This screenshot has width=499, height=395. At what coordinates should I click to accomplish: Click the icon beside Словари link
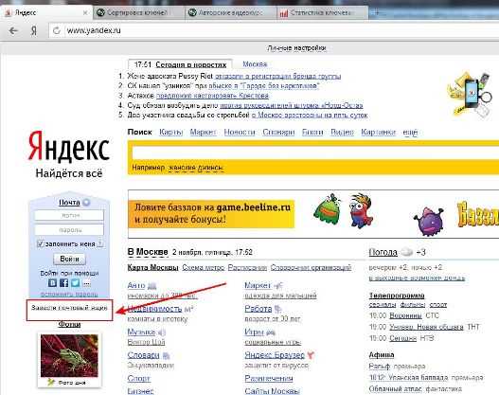pos(166,355)
